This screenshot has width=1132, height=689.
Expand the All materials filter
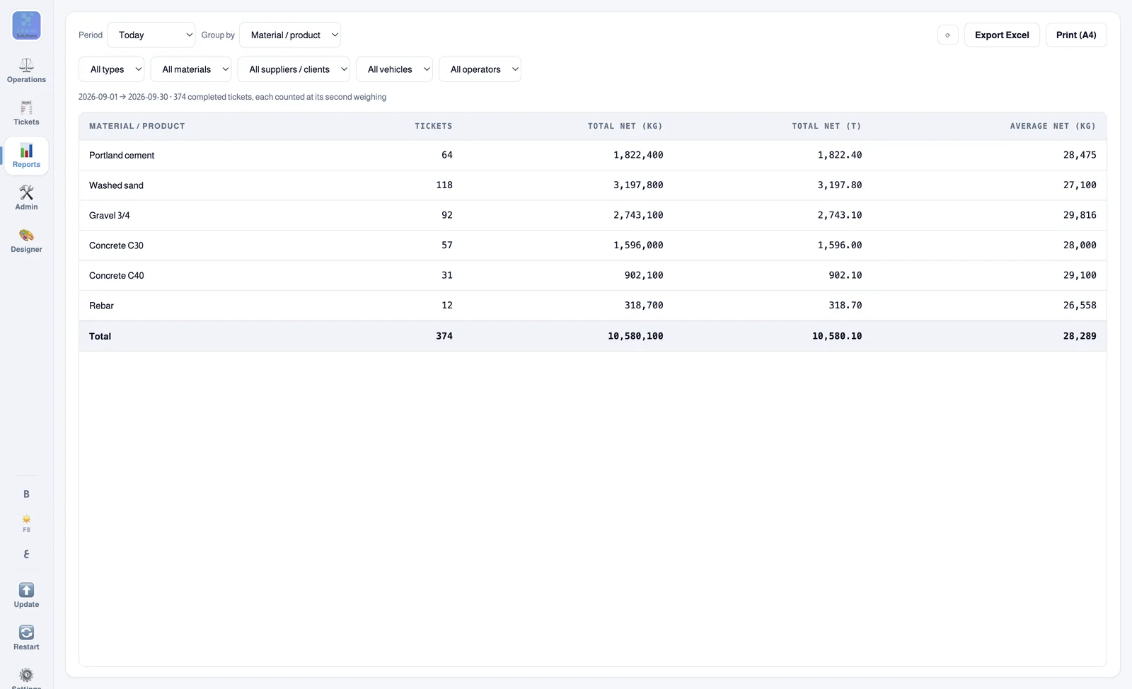pyautogui.click(x=191, y=69)
